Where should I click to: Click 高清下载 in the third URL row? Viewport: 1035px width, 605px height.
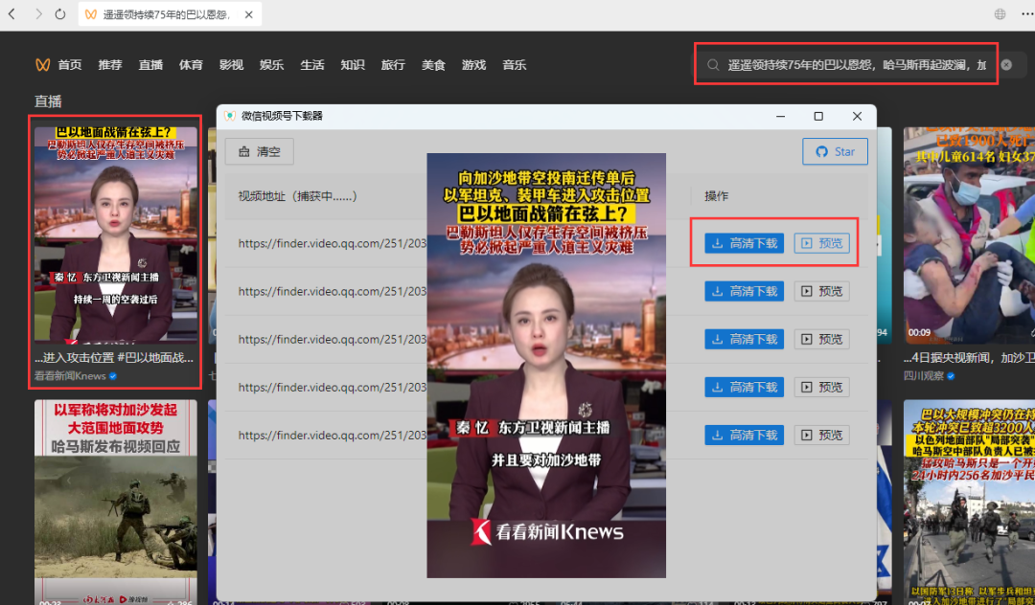point(744,340)
